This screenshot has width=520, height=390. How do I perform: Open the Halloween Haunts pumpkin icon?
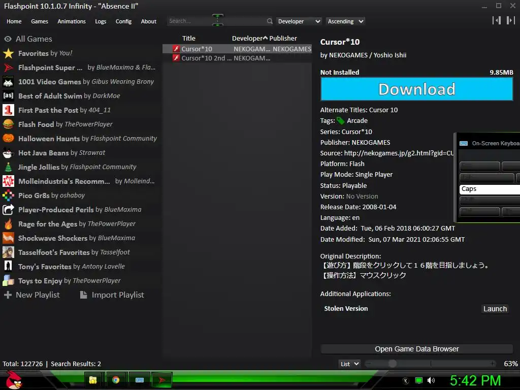[8, 138]
